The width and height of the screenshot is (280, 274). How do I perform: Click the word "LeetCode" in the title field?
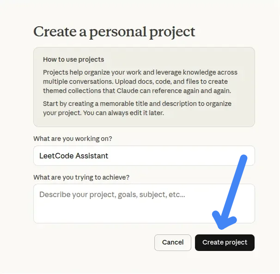(55, 156)
